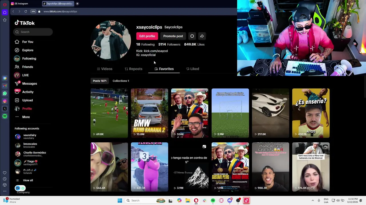Open the Activity notifications
366x205 pixels.
[24, 92]
